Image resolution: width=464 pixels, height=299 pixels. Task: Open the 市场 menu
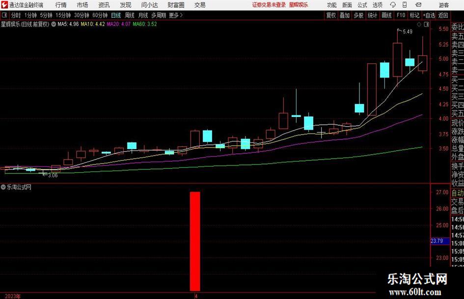pyautogui.click(x=82, y=5)
